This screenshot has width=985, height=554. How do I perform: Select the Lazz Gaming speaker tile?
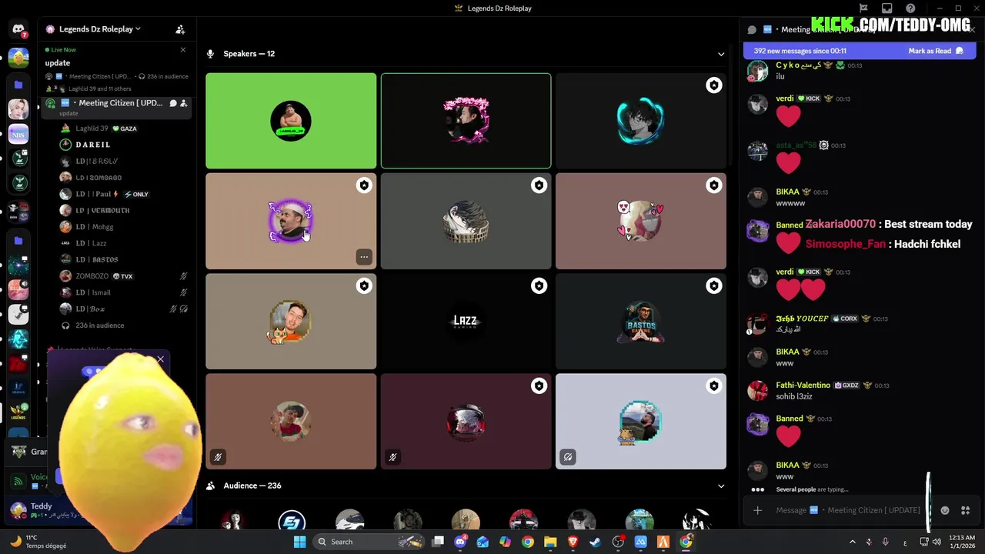[466, 321]
